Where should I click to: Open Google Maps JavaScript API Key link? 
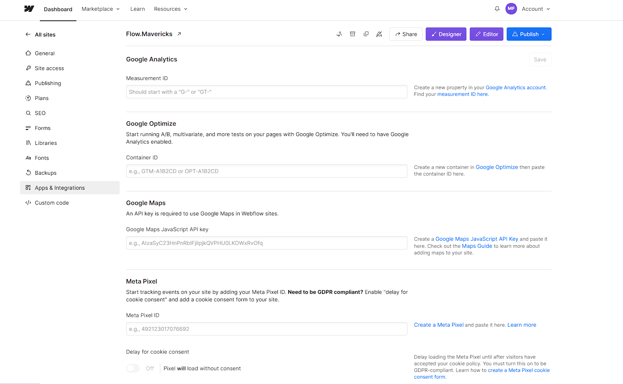(x=477, y=239)
